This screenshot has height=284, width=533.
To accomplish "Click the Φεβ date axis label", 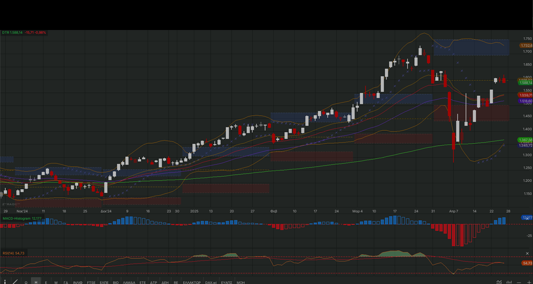I will point(273,211).
